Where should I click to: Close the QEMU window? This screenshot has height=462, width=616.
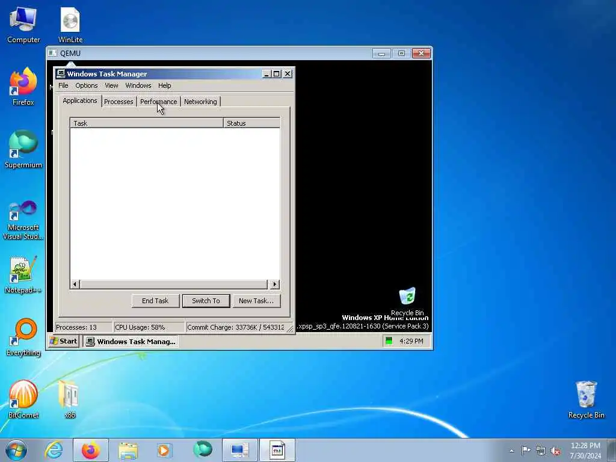coord(421,53)
